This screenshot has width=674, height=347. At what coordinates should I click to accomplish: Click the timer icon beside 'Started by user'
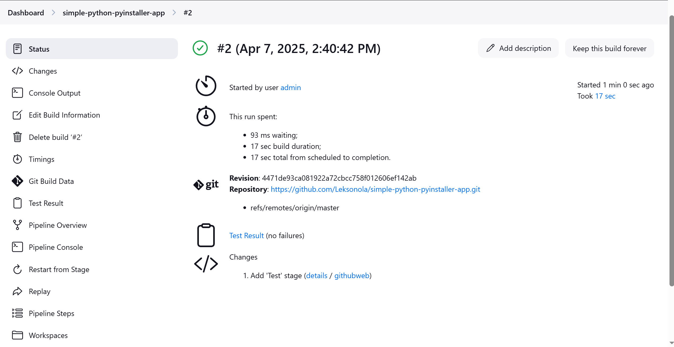click(x=206, y=86)
